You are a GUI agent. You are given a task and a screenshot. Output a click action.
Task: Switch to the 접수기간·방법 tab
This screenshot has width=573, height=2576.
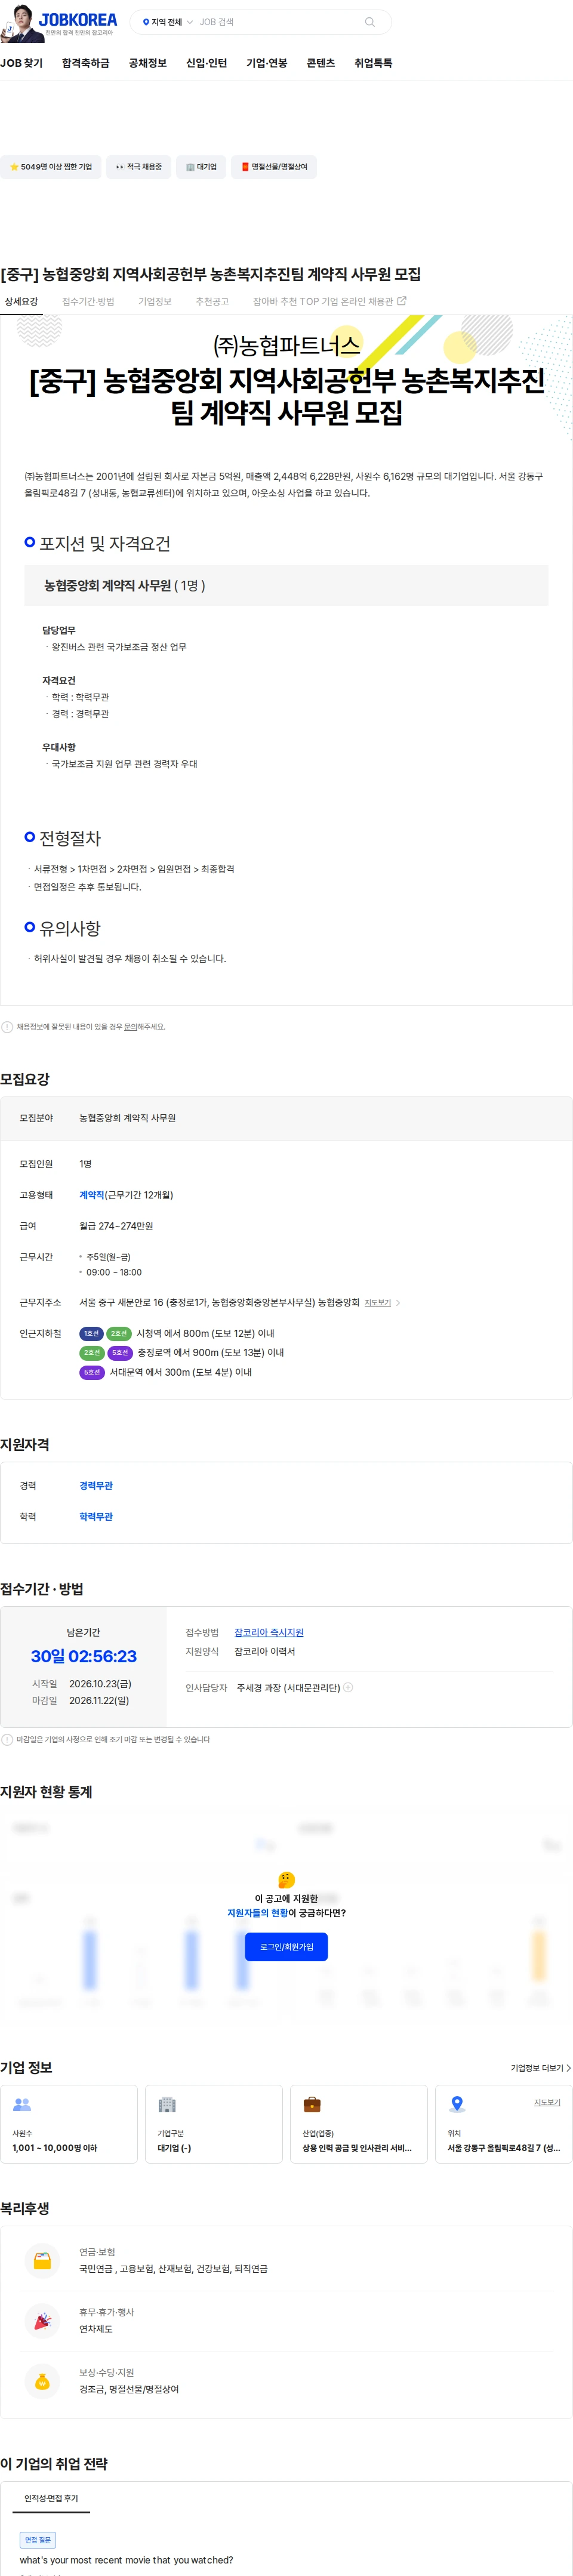pos(88,301)
